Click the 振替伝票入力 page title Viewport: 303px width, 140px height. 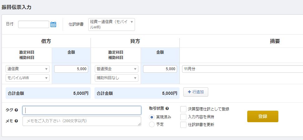(17, 7)
